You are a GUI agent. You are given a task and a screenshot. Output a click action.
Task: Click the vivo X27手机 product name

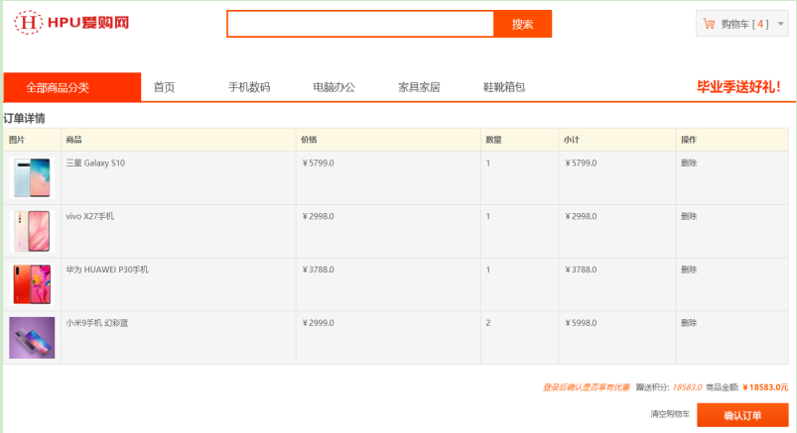click(x=90, y=216)
